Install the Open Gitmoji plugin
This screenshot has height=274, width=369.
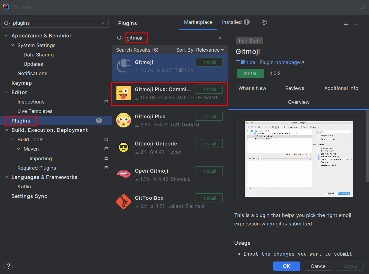(209, 171)
